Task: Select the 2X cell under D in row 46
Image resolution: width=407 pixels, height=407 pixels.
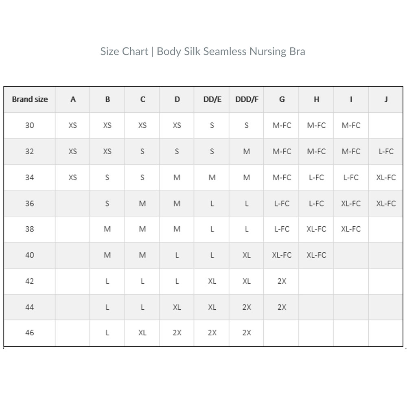Action: pyautogui.click(x=177, y=333)
